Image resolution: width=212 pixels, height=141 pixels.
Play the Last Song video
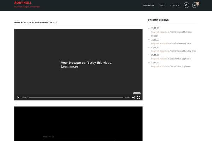[x=18, y=97]
